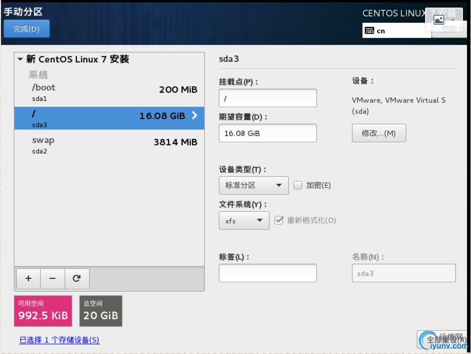Select the /boot sda1 partition row
The image size is (471, 354).
click(110, 93)
